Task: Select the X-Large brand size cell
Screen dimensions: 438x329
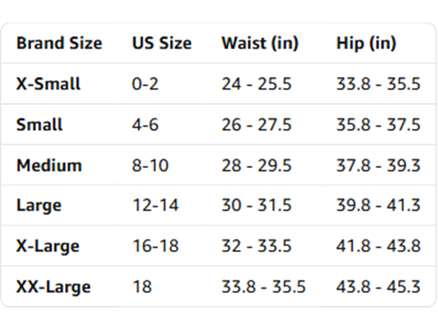Action: coord(48,246)
